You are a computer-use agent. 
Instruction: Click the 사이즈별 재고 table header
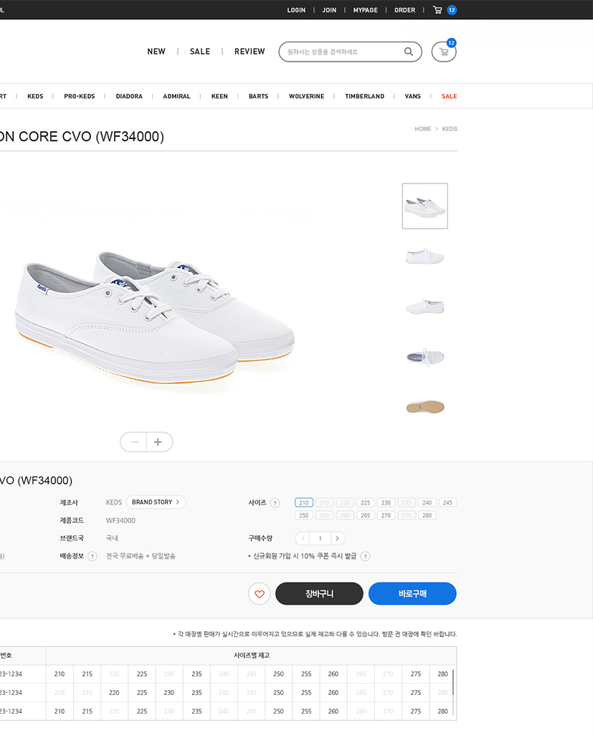pos(252,656)
